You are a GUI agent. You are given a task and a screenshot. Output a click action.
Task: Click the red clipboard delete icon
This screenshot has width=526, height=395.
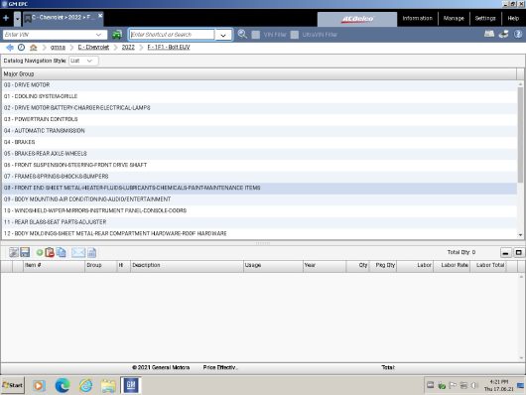tap(50, 252)
